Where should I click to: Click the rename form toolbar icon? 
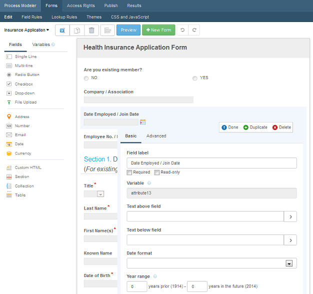coord(62,30)
